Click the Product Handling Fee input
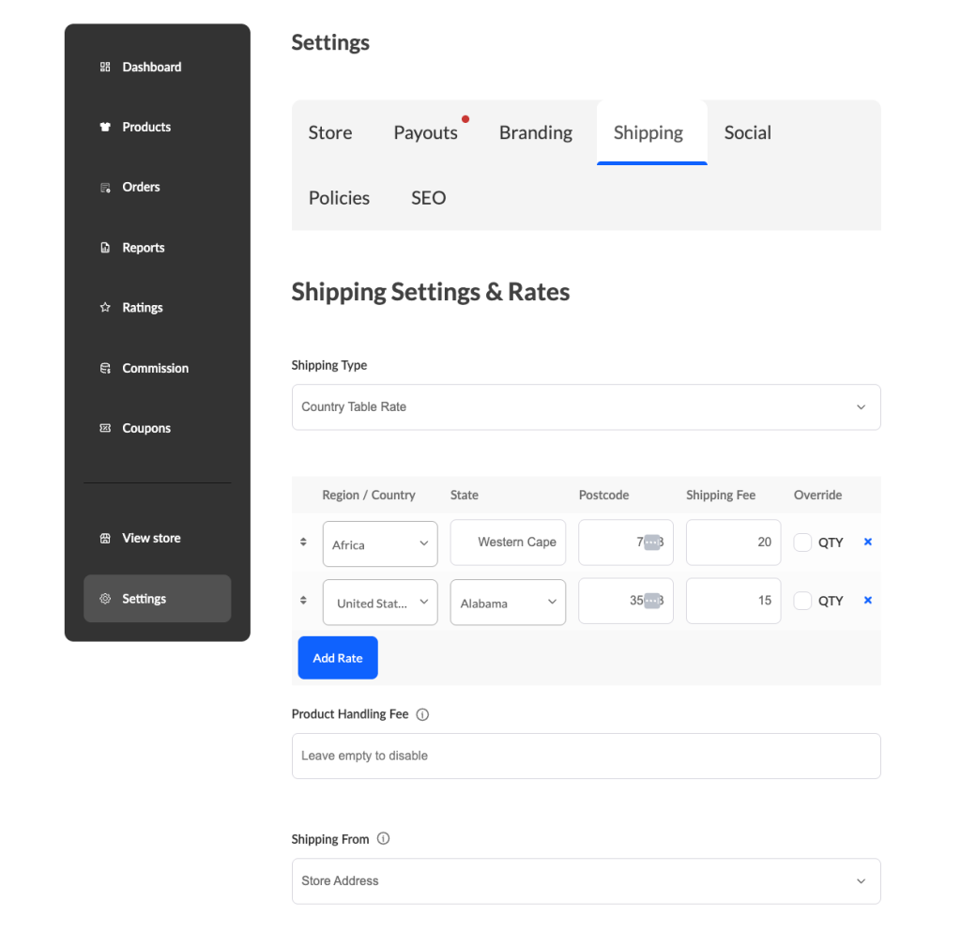This screenshot has height=932, width=961. pos(586,756)
